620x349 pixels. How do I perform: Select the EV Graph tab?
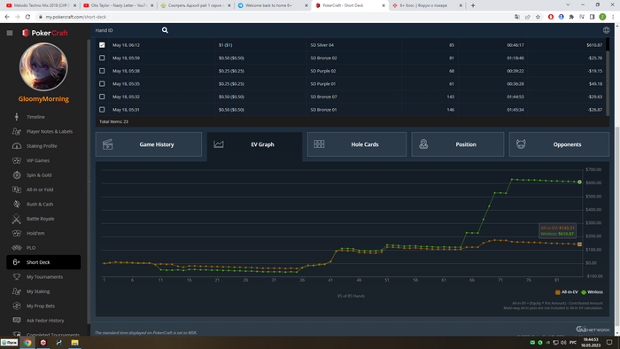[254, 144]
